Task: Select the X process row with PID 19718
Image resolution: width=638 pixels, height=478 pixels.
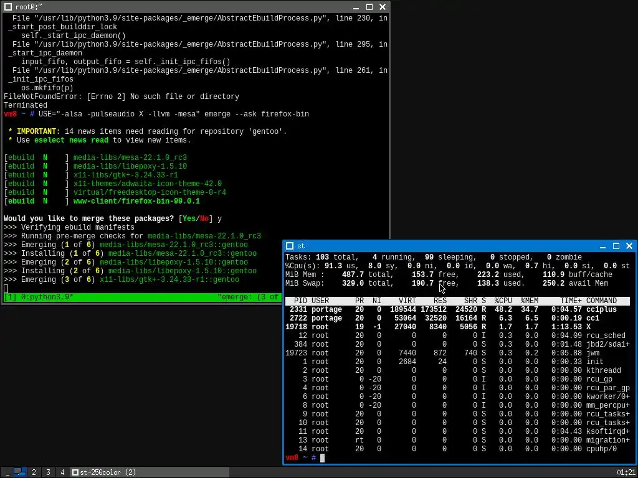Action: point(457,327)
